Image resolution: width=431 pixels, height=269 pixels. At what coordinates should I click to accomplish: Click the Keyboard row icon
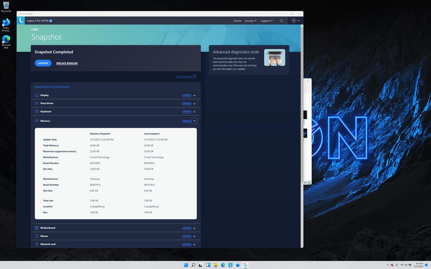tap(37, 112)
